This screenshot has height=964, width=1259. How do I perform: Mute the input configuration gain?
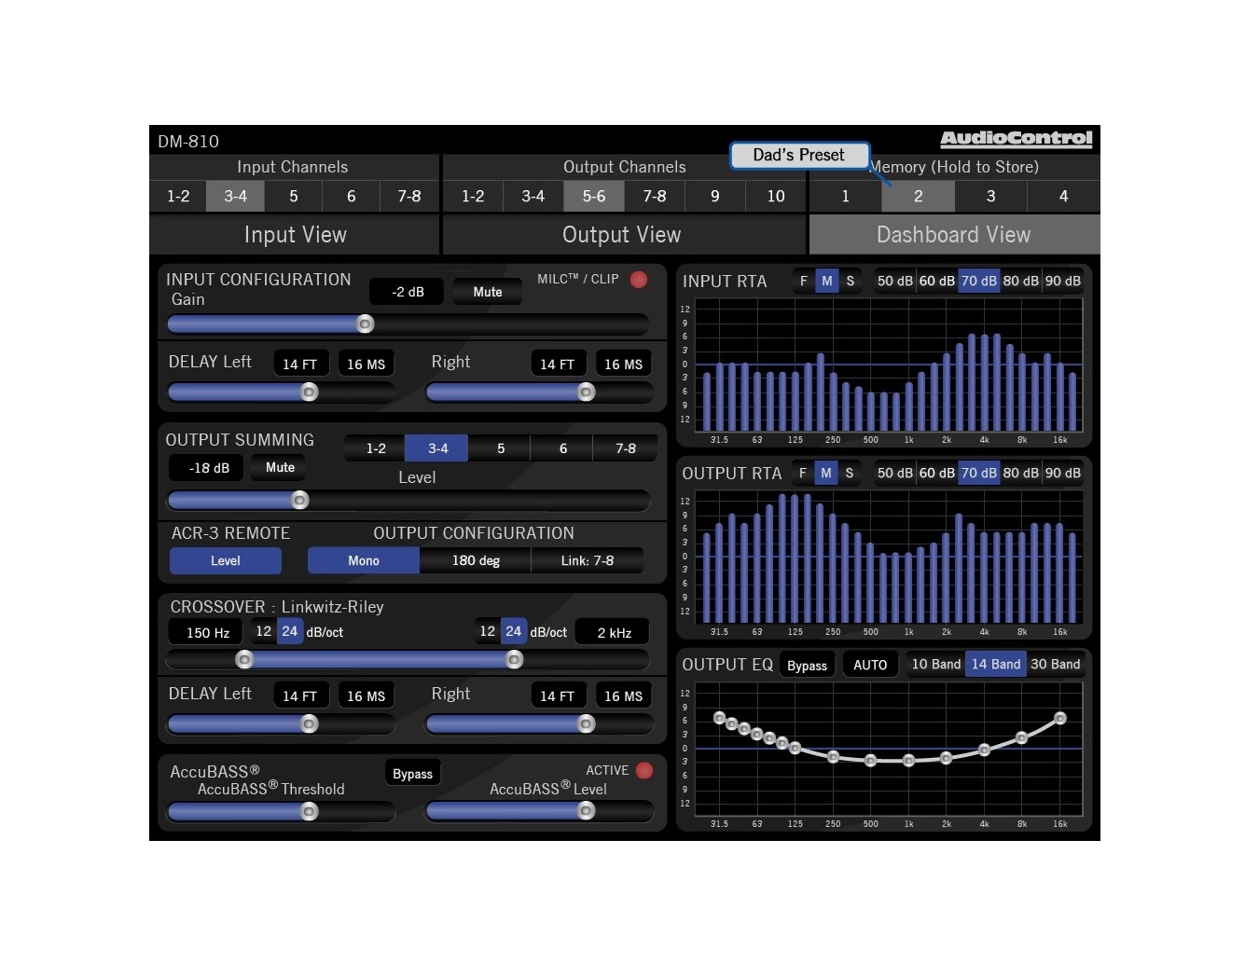click(x=487, y=292)
